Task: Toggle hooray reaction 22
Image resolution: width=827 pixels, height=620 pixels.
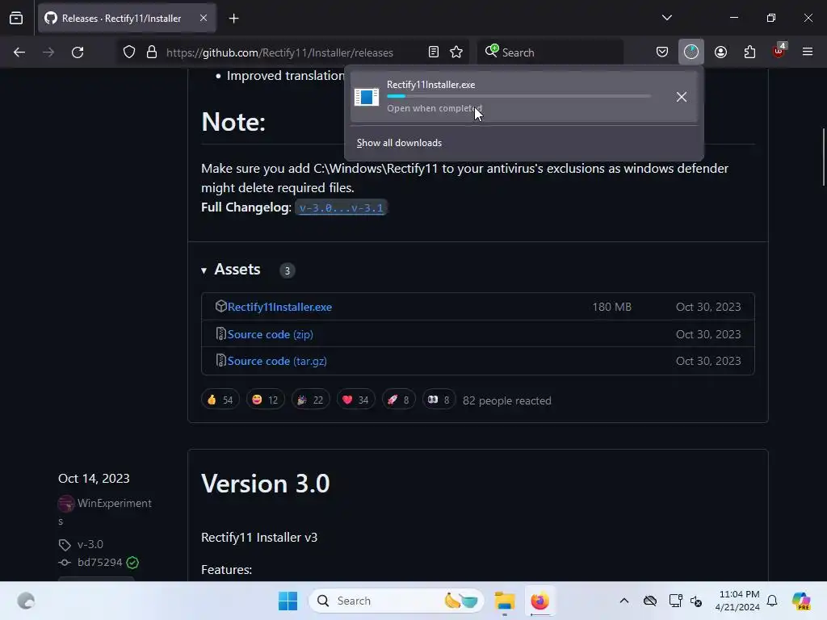Action: [x=310, y=400]
